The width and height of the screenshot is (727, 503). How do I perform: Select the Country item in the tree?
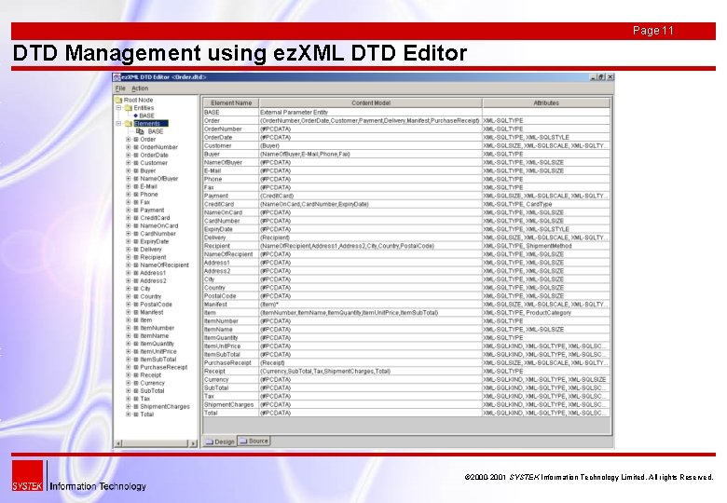click(151, 297)
